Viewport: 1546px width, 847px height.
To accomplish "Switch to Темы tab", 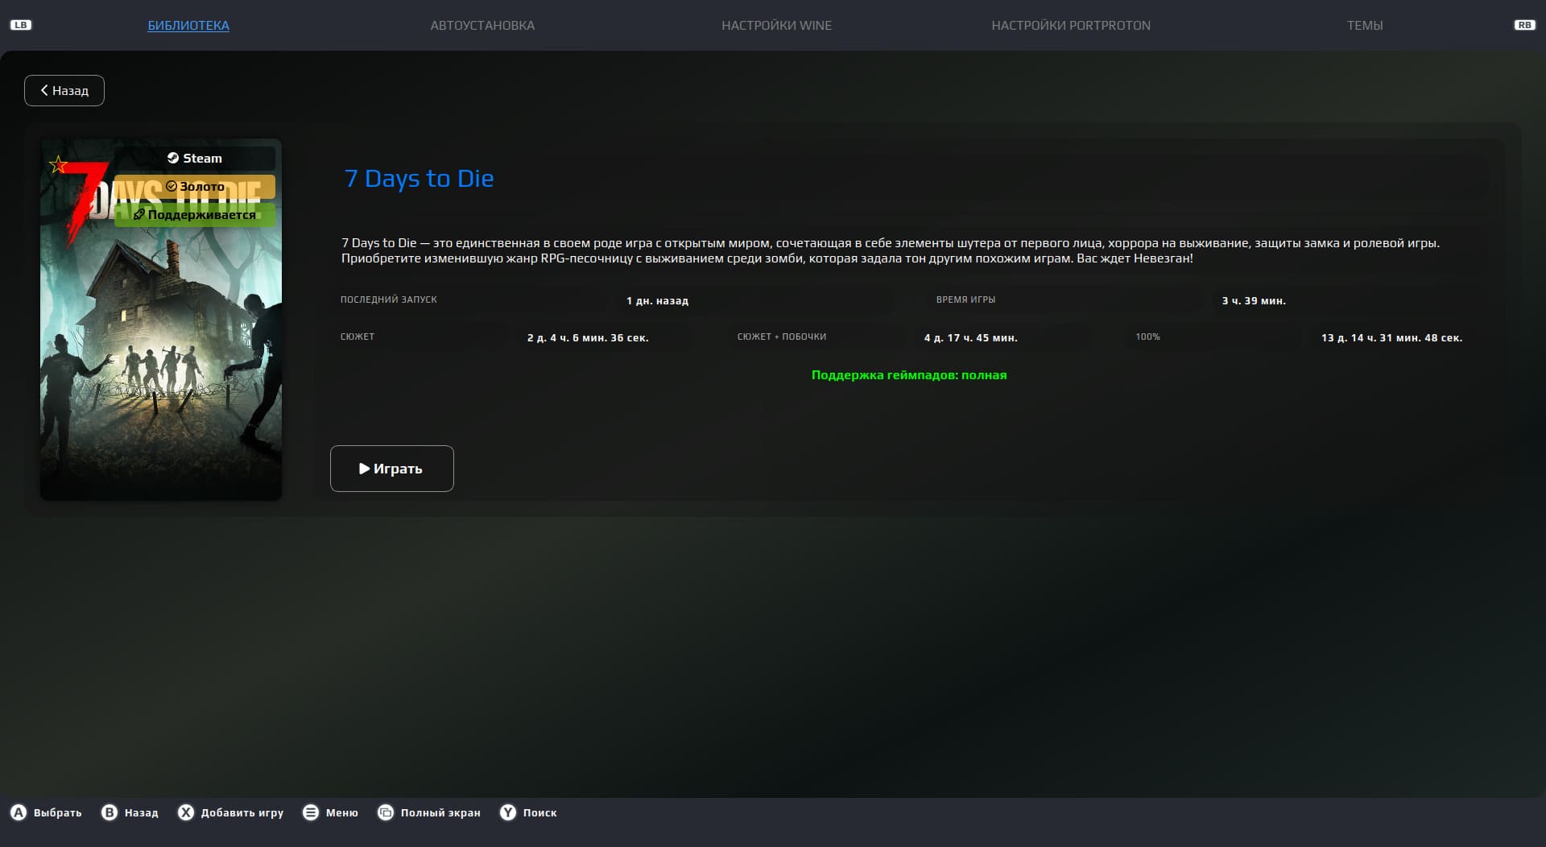I will pos(1365,26).
